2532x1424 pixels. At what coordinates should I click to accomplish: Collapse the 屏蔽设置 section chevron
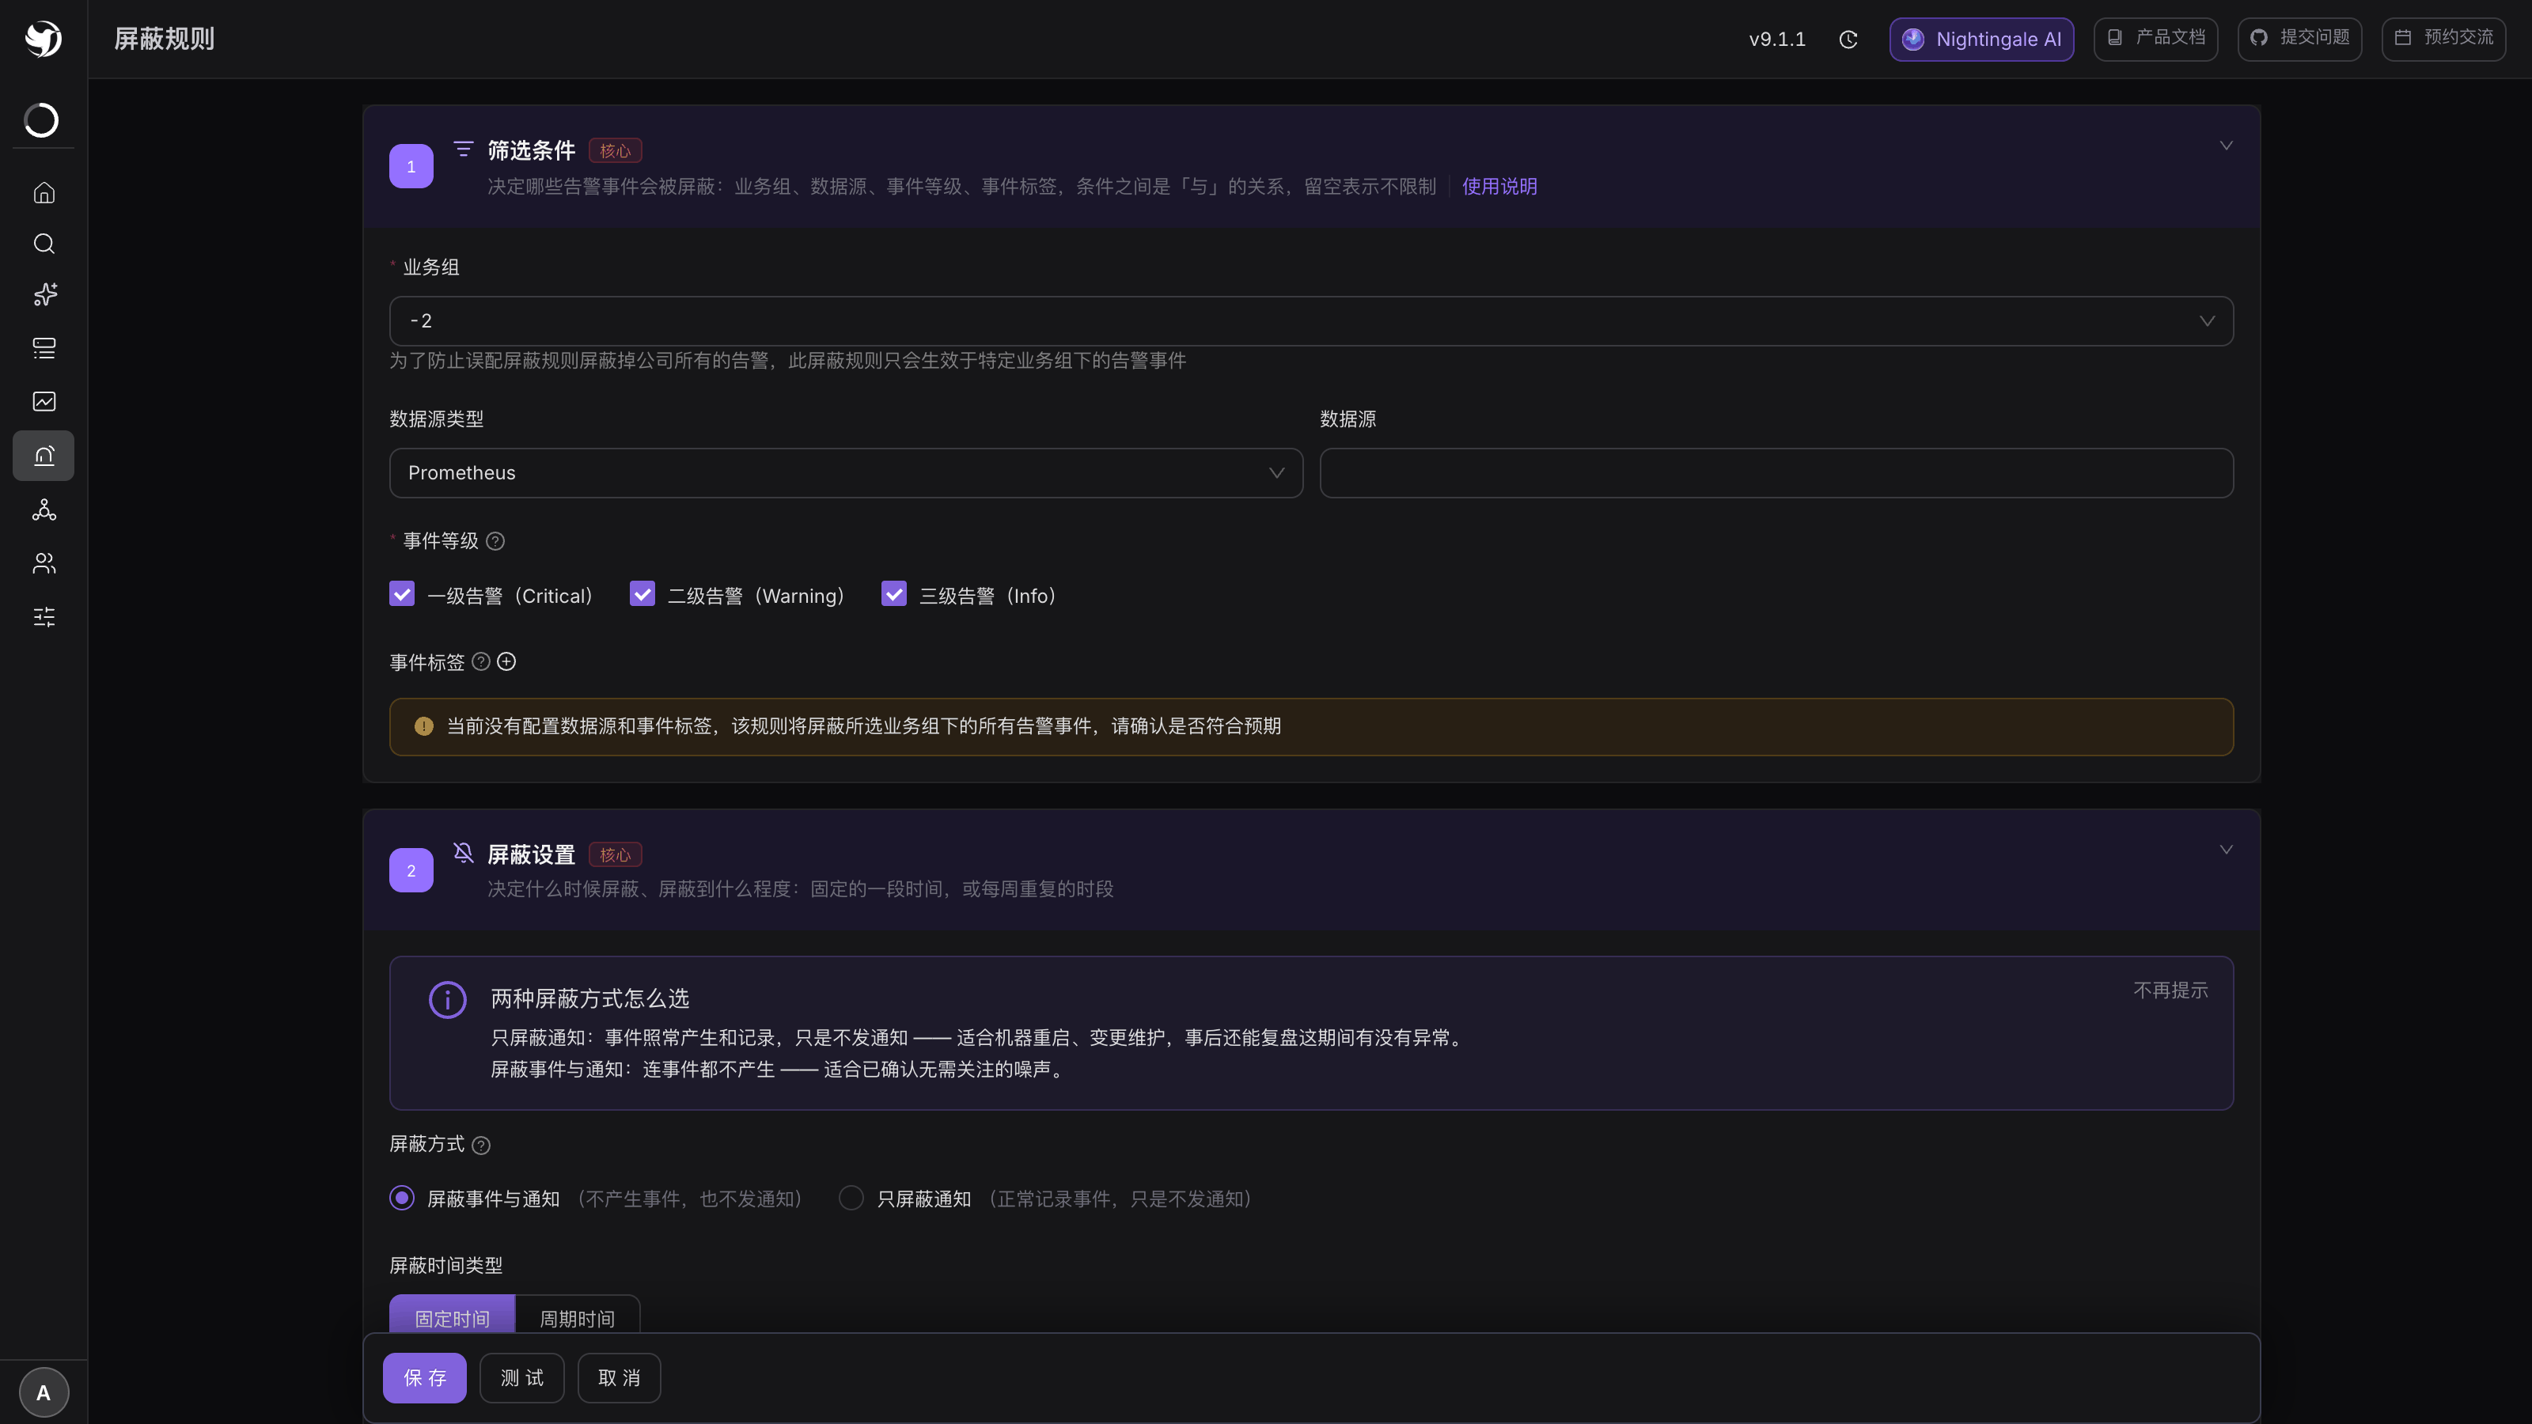pyautogui.click(x=2227, y=849)
